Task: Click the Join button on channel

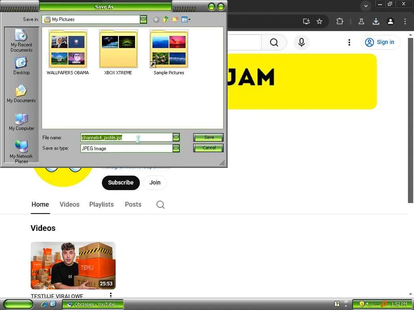Action: [155, 183]
